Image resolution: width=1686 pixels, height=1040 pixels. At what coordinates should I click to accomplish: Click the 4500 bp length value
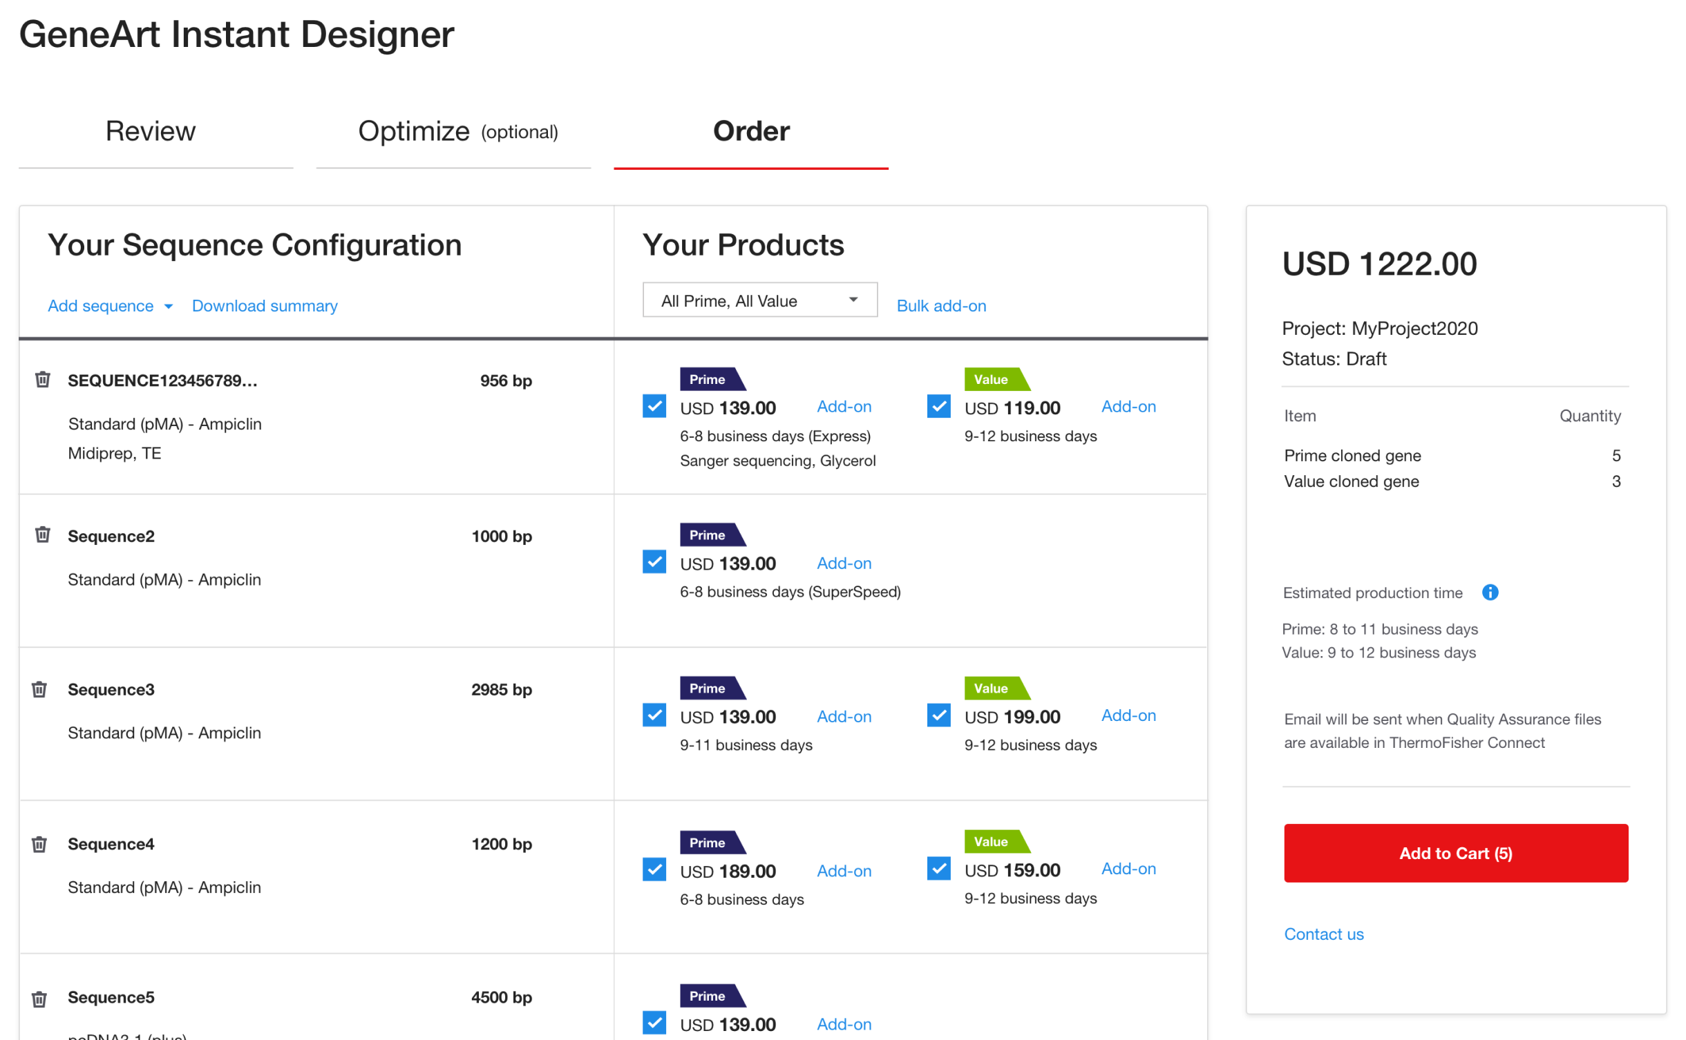[x=502, y=998]
